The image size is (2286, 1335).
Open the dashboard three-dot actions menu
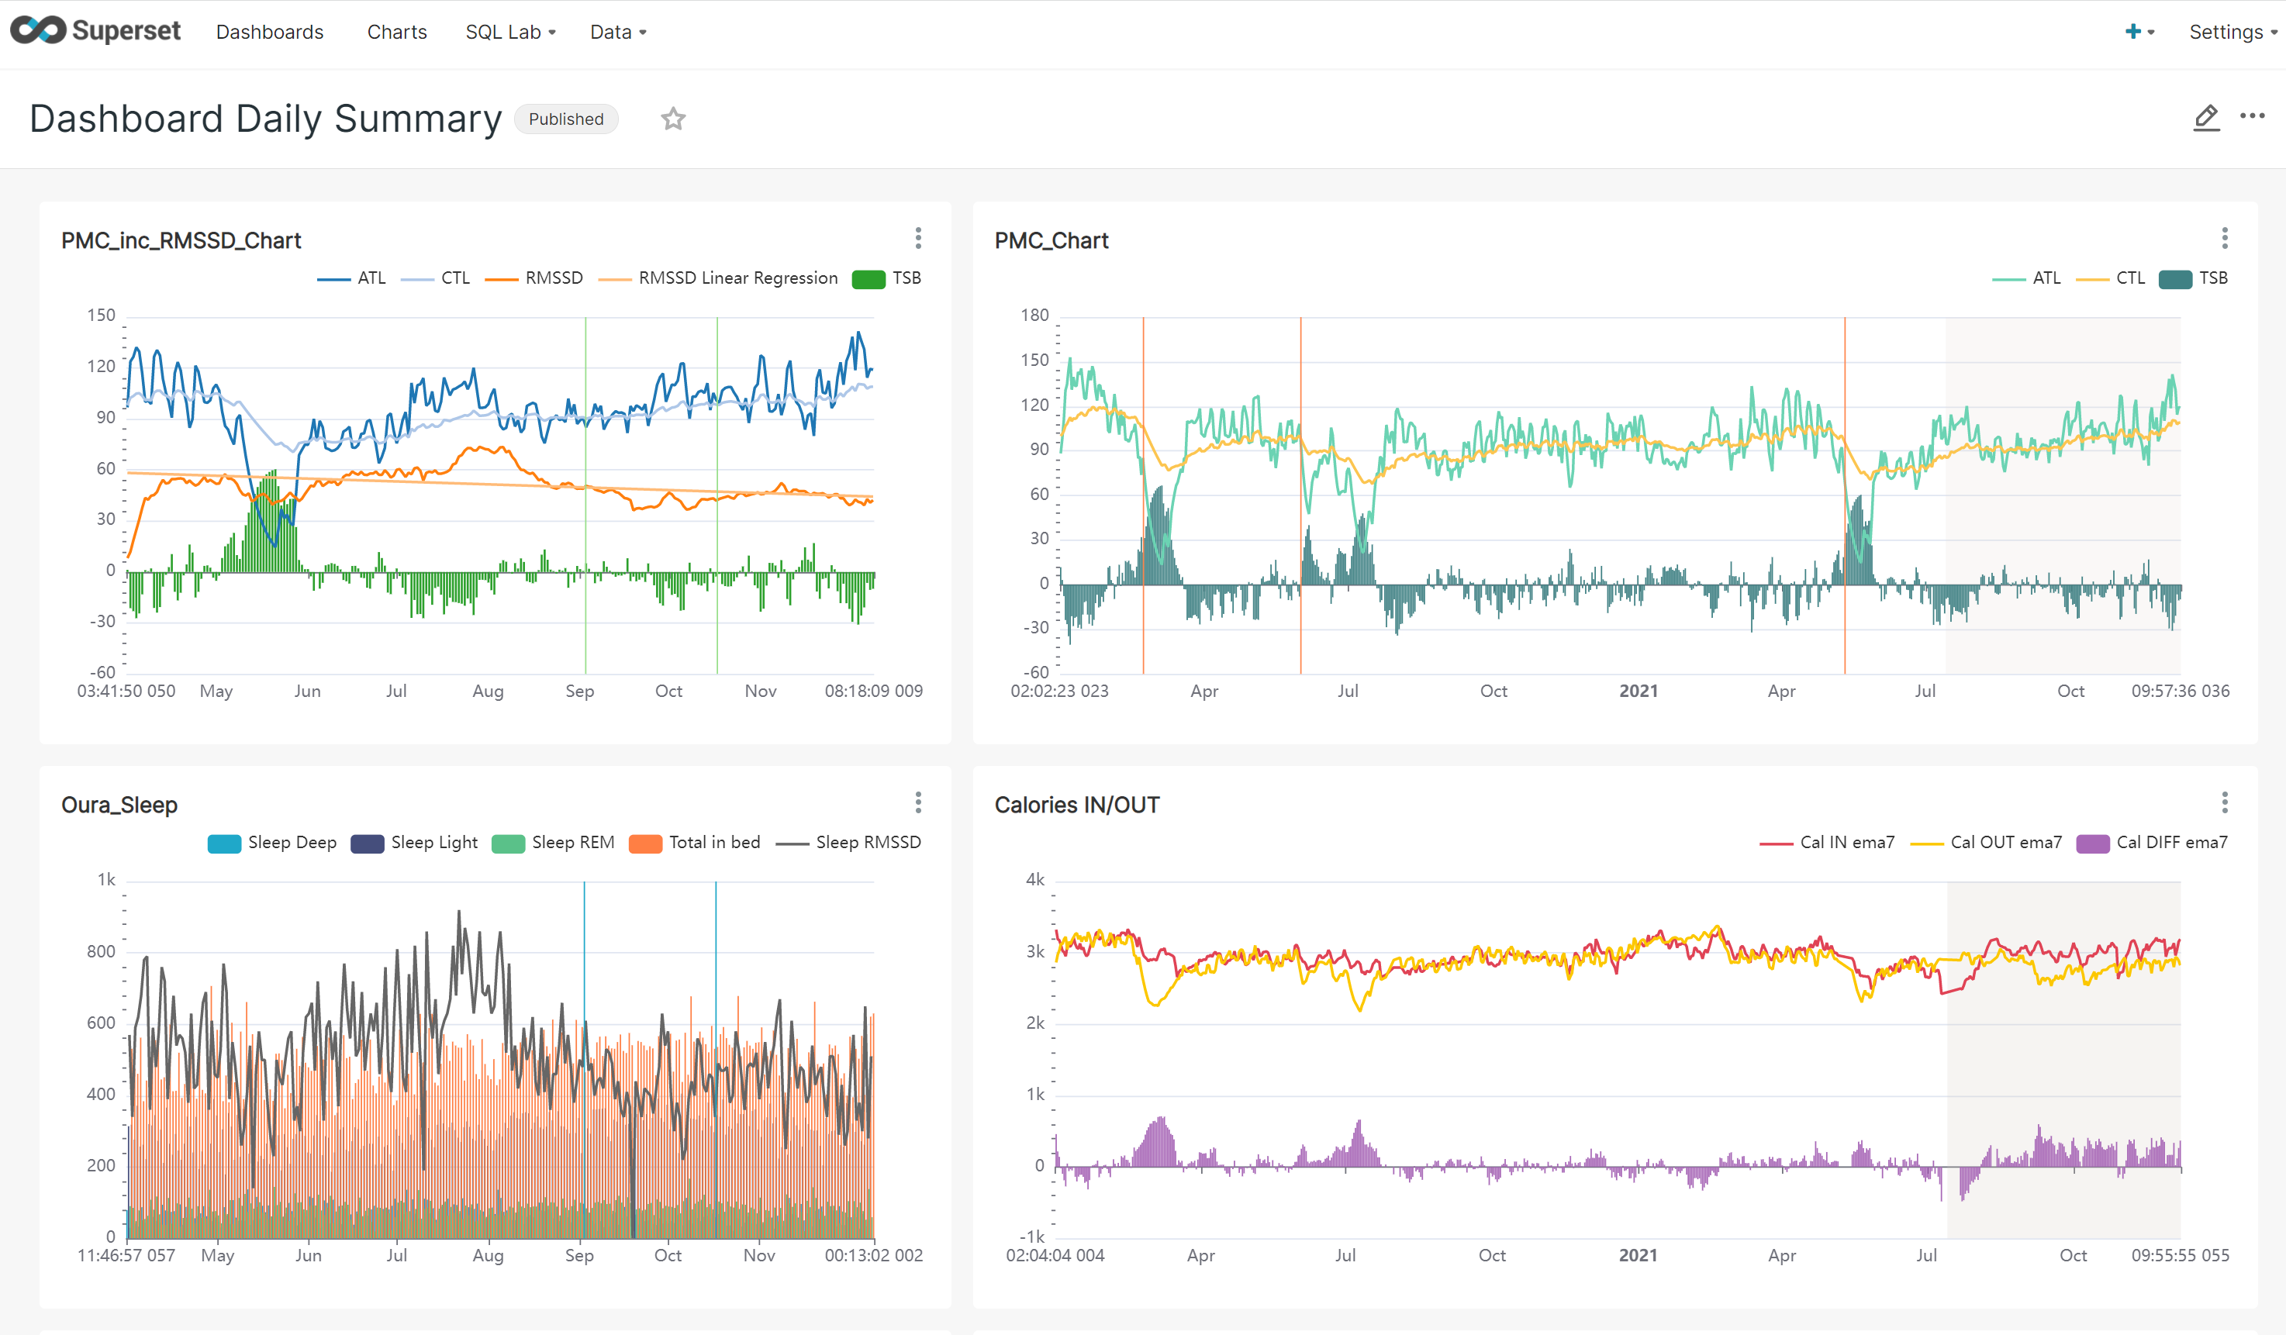2253,116
